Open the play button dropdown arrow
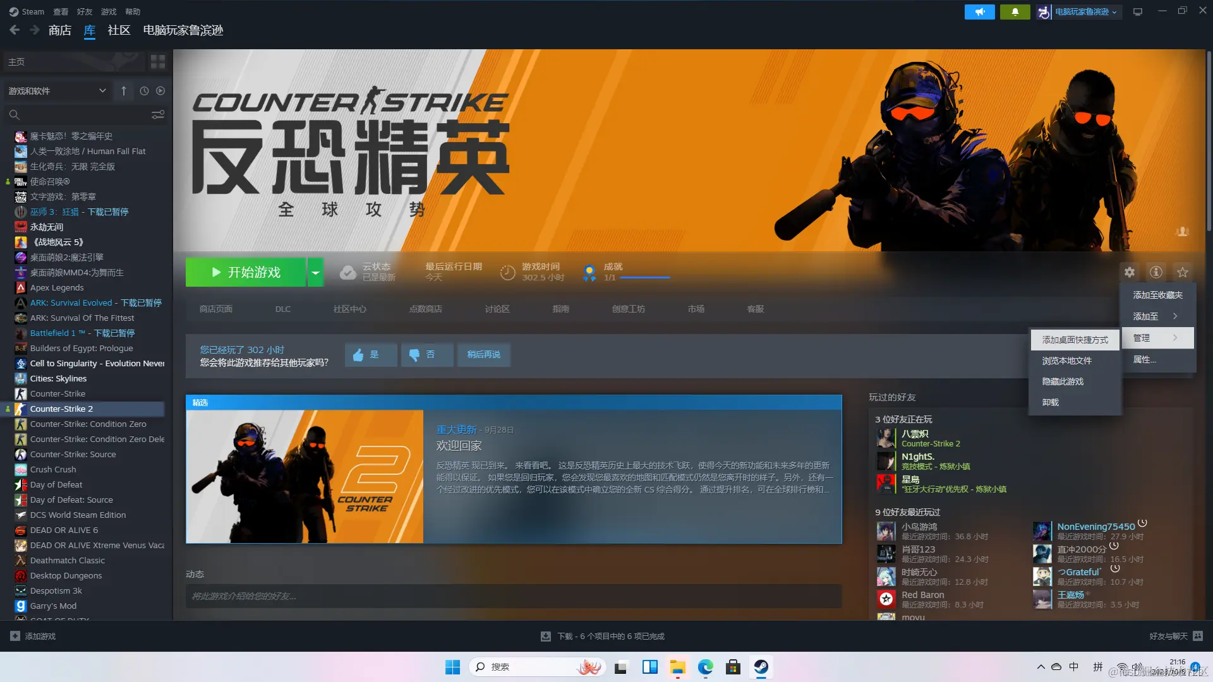 (x=315, y=272)
